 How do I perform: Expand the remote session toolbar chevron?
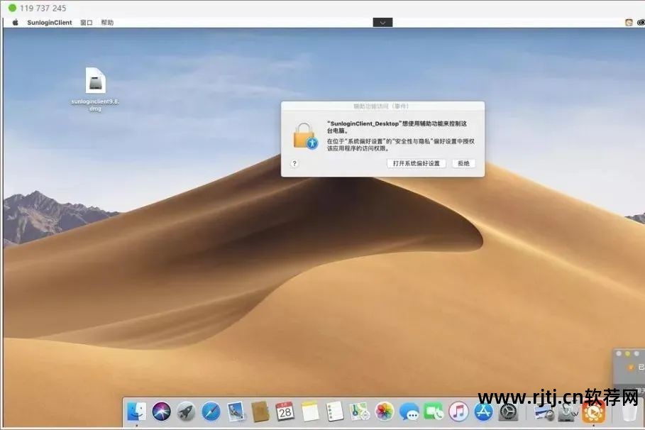(382, 23)
